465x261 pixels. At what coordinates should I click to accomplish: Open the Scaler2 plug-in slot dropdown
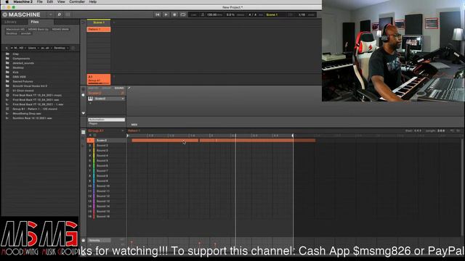click(x=123, y=99)
